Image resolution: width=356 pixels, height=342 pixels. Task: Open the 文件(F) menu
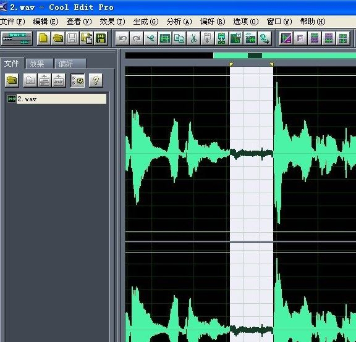point(12,22)
